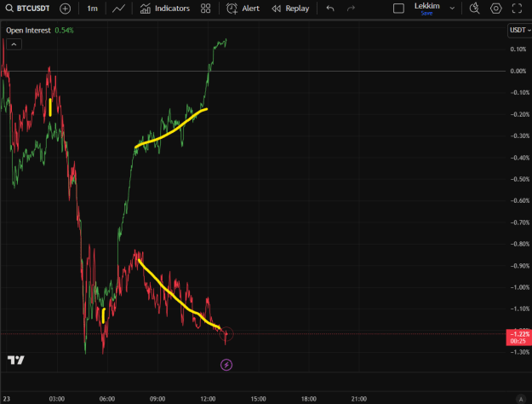The image size is (532, 404).
Task: Redo the last chart action
Action: click(x=351, y=9)
